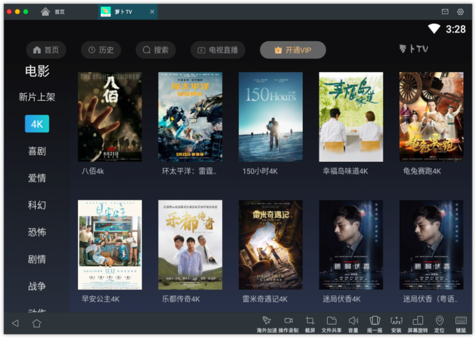Click the Wi-Fi status icon
This screenshot has width=476, height=338.
pos(434,29)
